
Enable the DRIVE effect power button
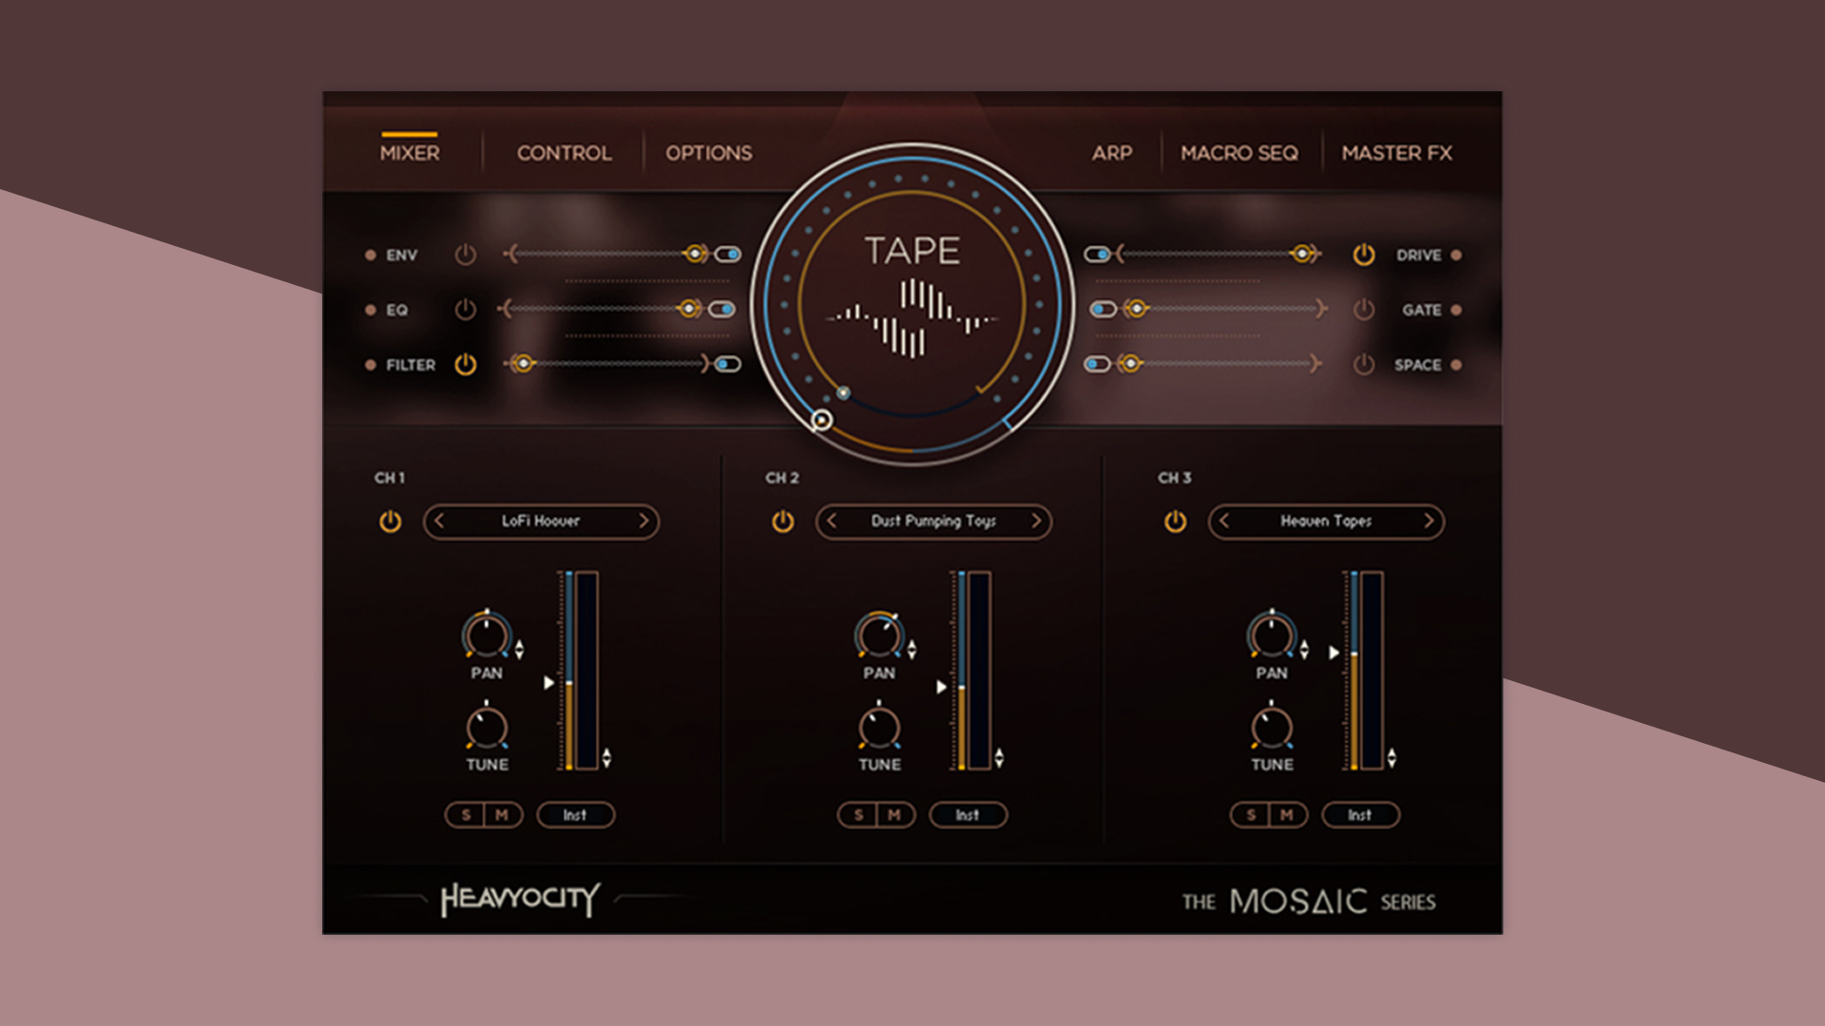coord(1363,255)
